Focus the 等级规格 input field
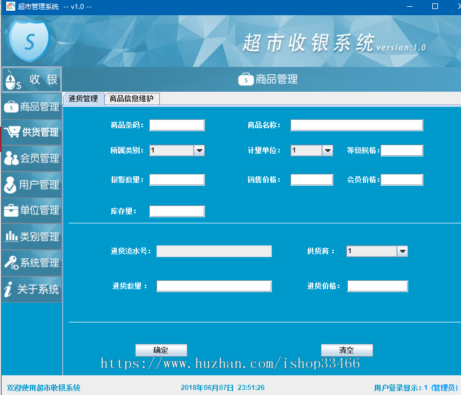 coord(402,150)
